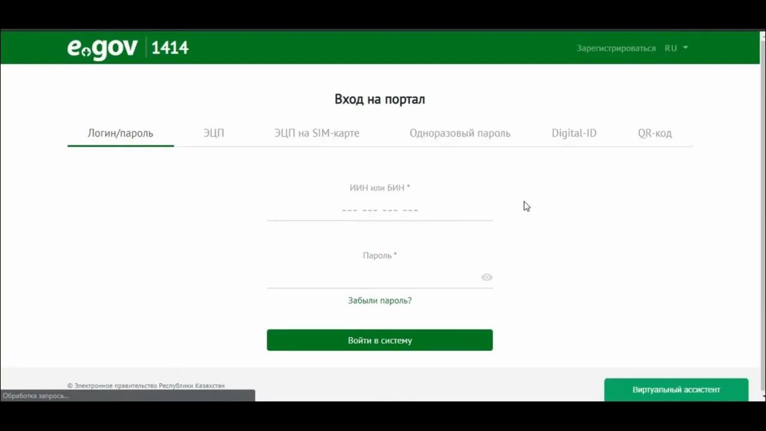The image size is (766, 431).
Task: Click the Войти в систему button
Action: pos(379,340)
